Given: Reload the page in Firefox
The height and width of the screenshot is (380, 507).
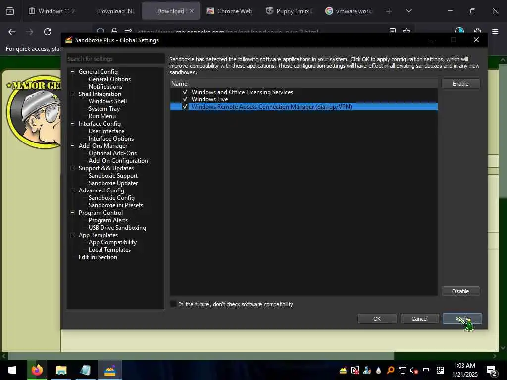Looking at the screenshot, I should click(x=48, y=32).
